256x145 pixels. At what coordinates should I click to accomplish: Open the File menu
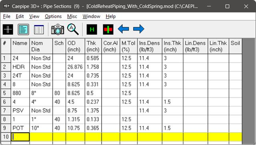(7, 16)
